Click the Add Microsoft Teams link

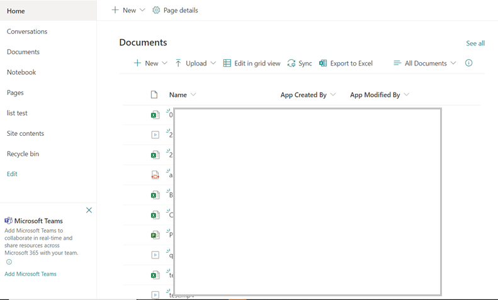click(x=30, y=274)
